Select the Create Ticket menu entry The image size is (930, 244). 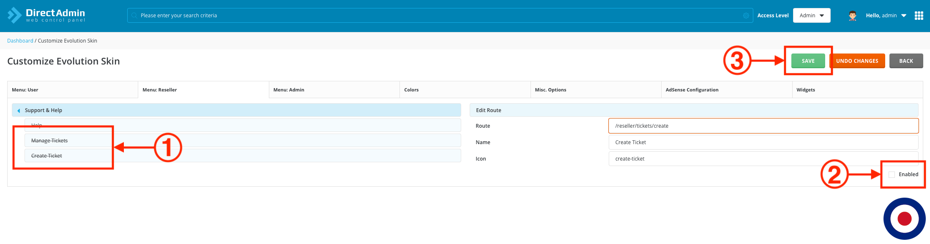[x=46, y=156]
